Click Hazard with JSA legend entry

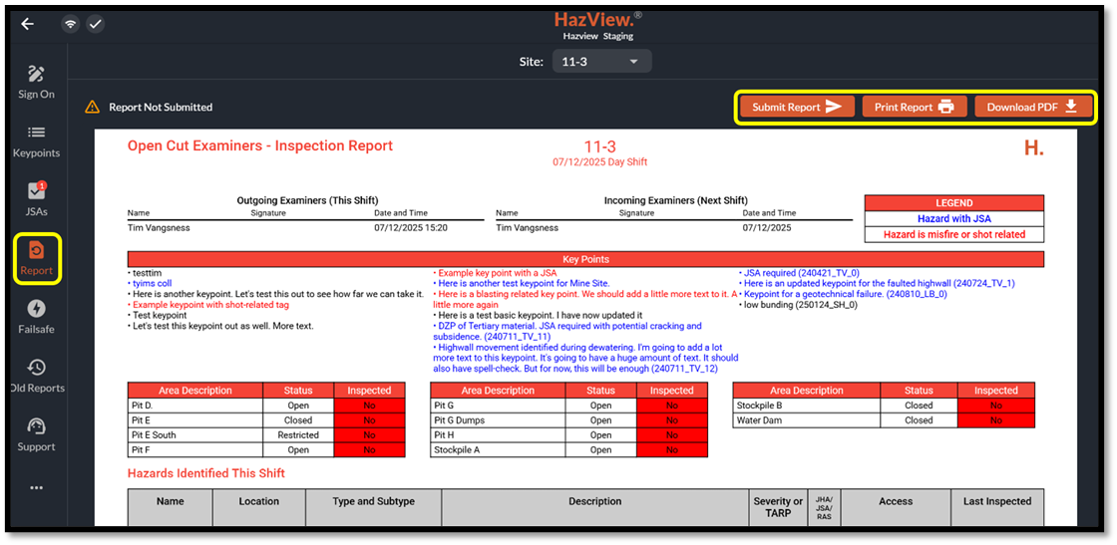[x=953, y=218]
